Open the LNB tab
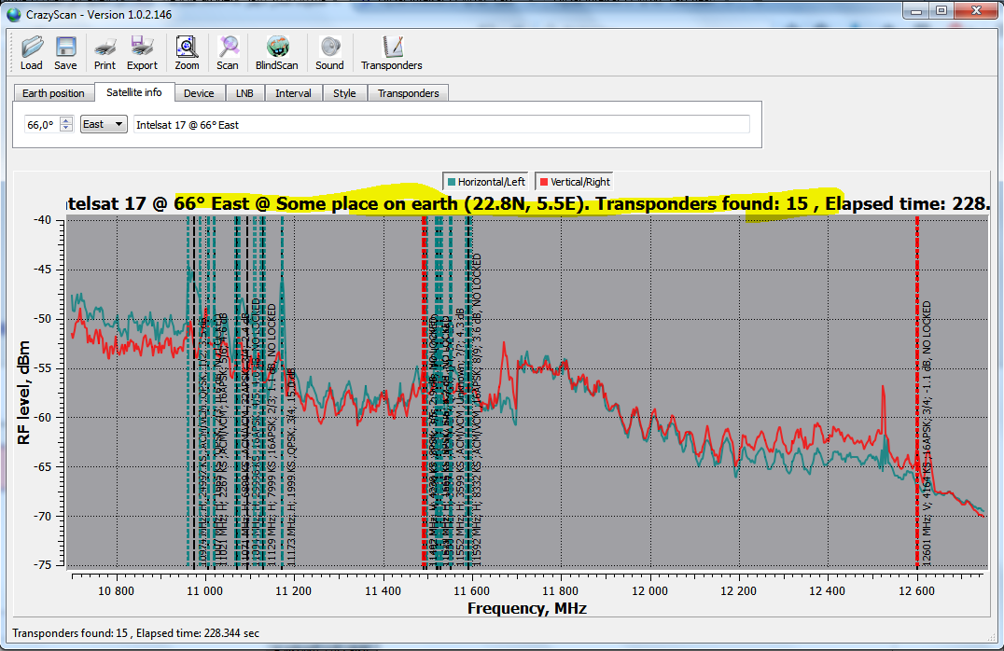This screenshot has width=1004, height=651. (244, 93)
